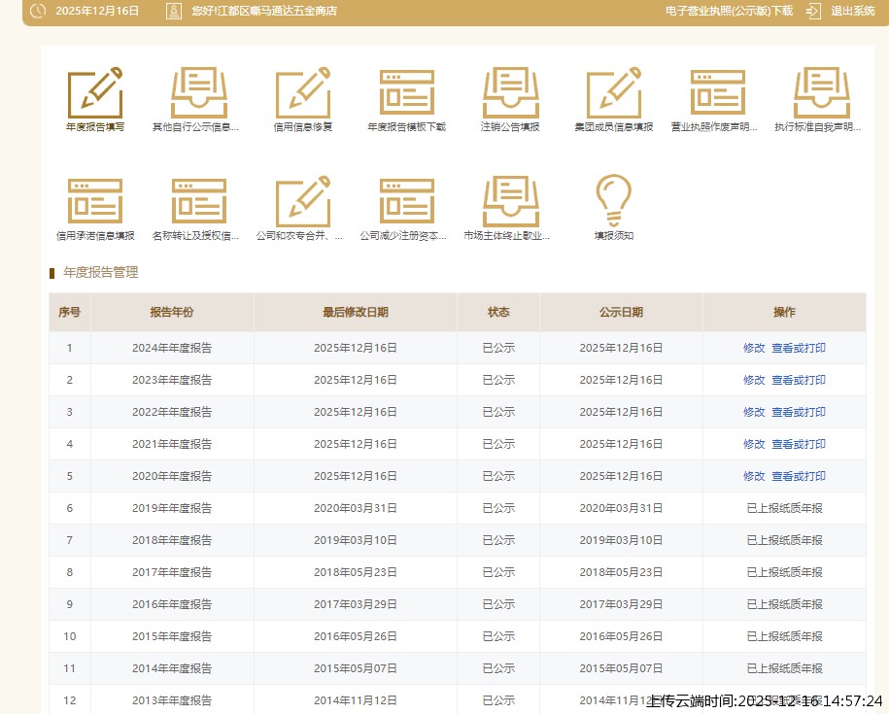Click 填报须知 lightbulb icon
Image resolution: width=889 pixels, height=714 pixels.
point(614,200)
